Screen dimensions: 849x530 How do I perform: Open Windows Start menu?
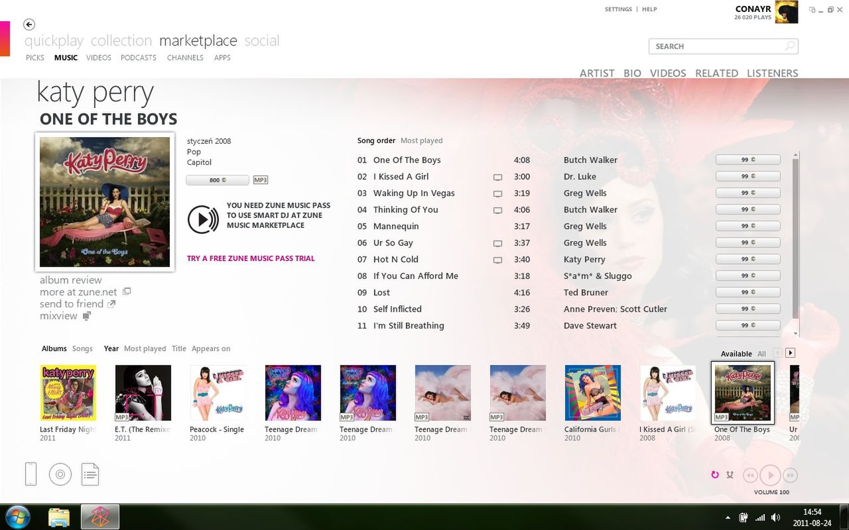(x=18, y=516)
